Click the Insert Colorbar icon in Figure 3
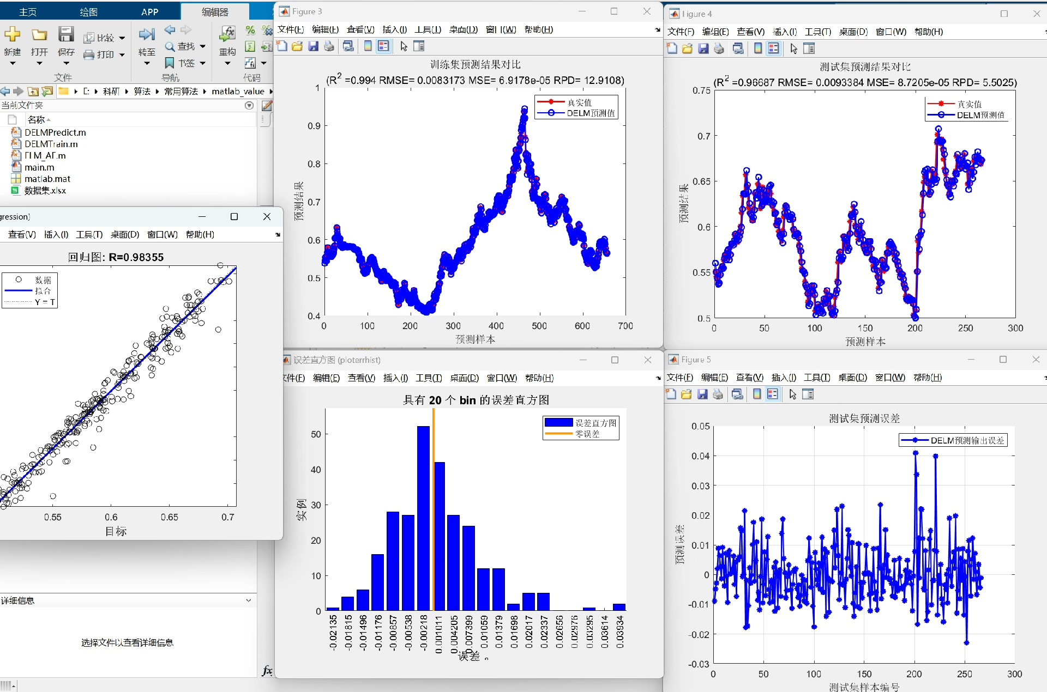The width and height of the screenshot is (1047, 692). (x=368, y=46)
